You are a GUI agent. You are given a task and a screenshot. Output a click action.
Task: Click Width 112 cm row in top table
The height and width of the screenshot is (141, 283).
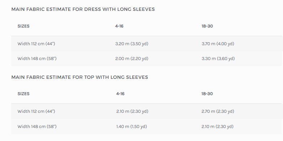click(146, 111)
